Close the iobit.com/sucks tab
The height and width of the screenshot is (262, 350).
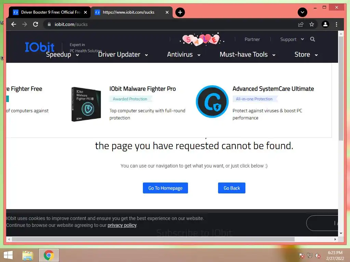coord(167,12)
